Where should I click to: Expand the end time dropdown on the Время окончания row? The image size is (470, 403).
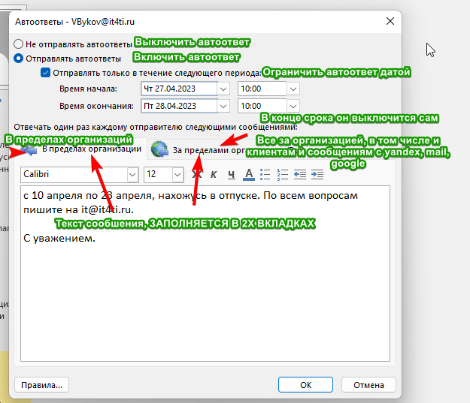click(293, 105)
